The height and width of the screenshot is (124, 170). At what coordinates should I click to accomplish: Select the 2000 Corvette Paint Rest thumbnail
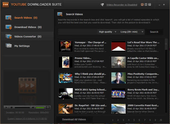coord(118,109)
